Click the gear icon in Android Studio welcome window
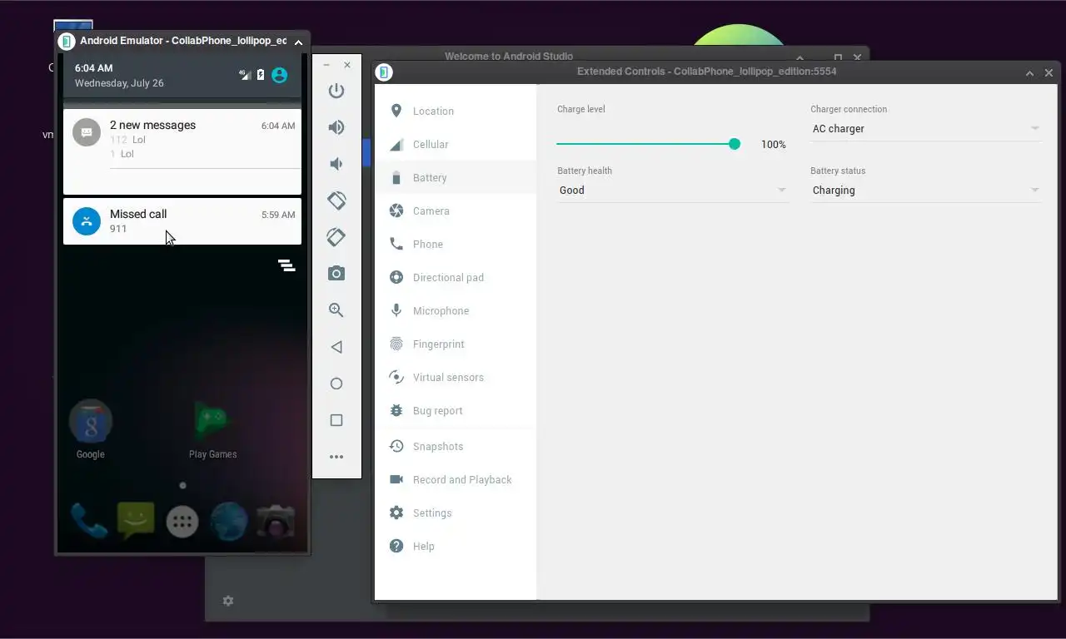This screenshot has height=639, width=1066. pyautogui.click(x=228, y=601)
